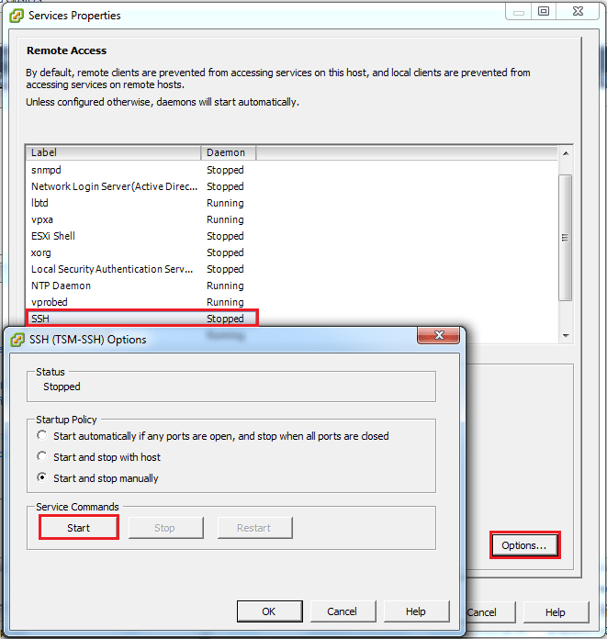Click the Running status of lbtd

(225, 203)
